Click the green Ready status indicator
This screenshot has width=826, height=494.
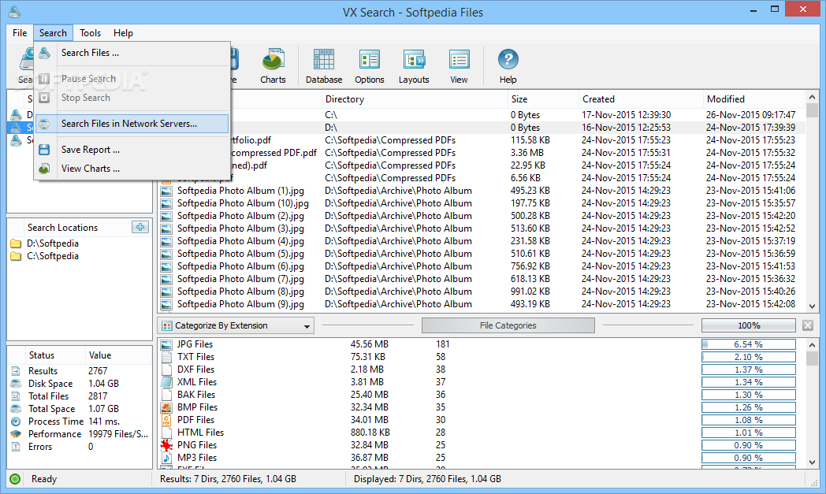coord(15,479)
